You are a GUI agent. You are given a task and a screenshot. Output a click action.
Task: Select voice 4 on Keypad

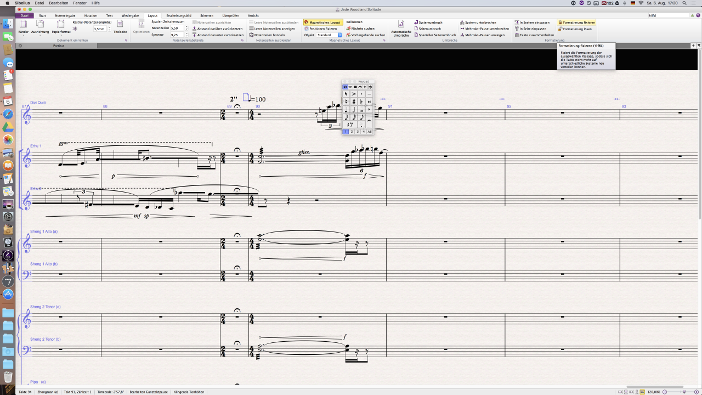click(x=364, y=132)
